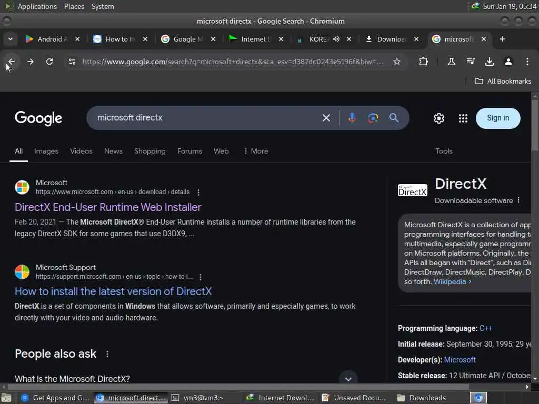Open the More search filters dropdown
The width and height of the screenshot is (539, 404).
pyautogui.click(x=256, y=151)
